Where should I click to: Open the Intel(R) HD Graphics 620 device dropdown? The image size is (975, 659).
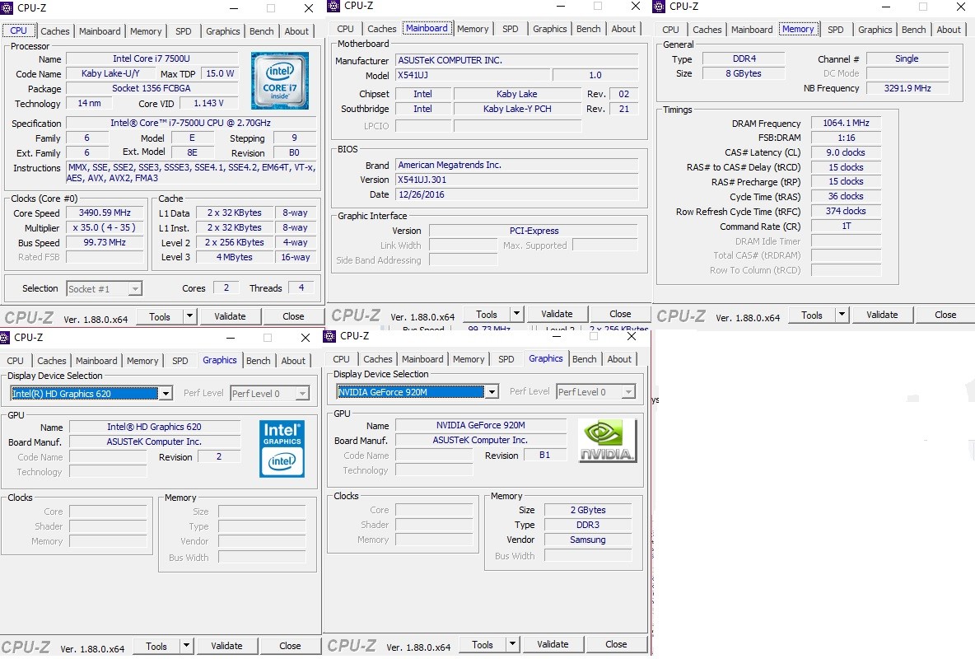[166, 394]
